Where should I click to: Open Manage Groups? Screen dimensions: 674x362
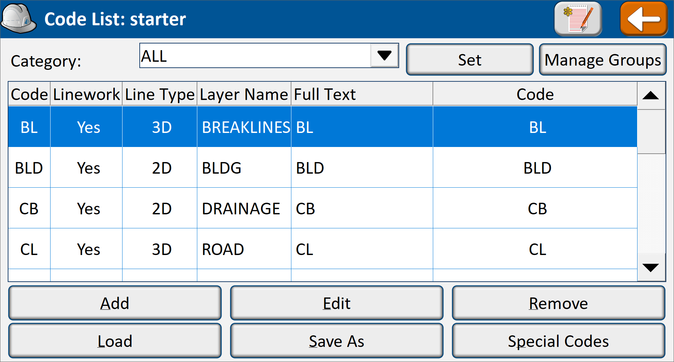603,60
